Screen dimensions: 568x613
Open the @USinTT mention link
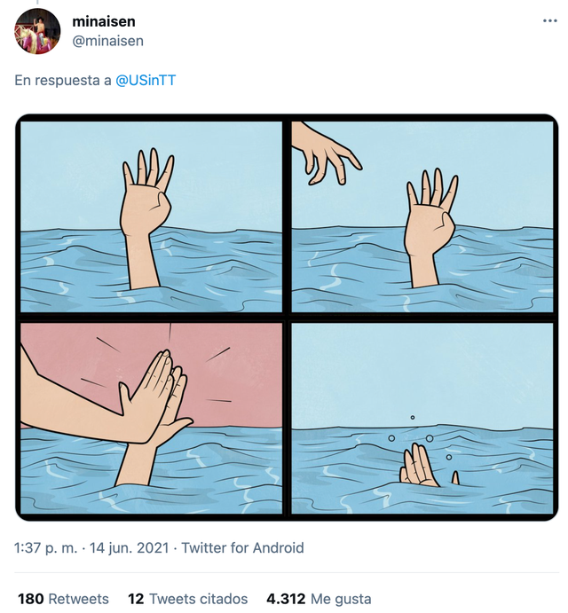[x=146, y=80]
